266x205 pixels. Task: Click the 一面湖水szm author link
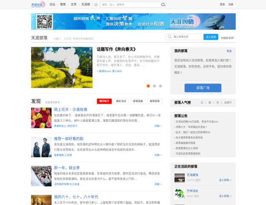104,71
